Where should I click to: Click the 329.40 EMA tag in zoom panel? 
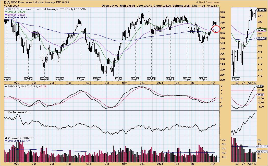coord(262,30)
